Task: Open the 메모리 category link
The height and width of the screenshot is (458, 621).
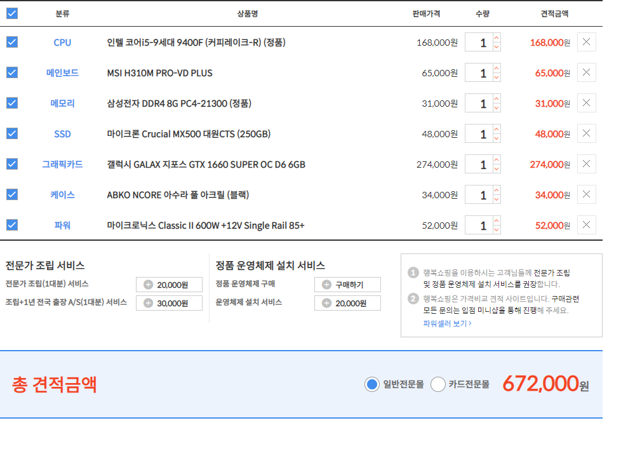Action: click(62, 104)
